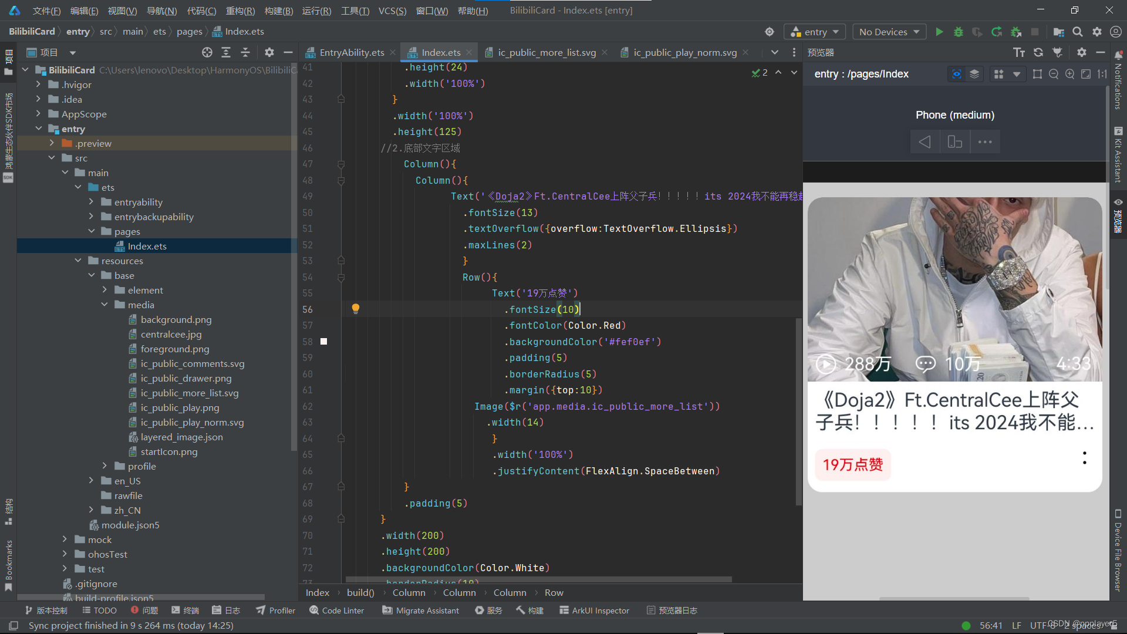Zoom out the preview

(x=1054, y=74)
